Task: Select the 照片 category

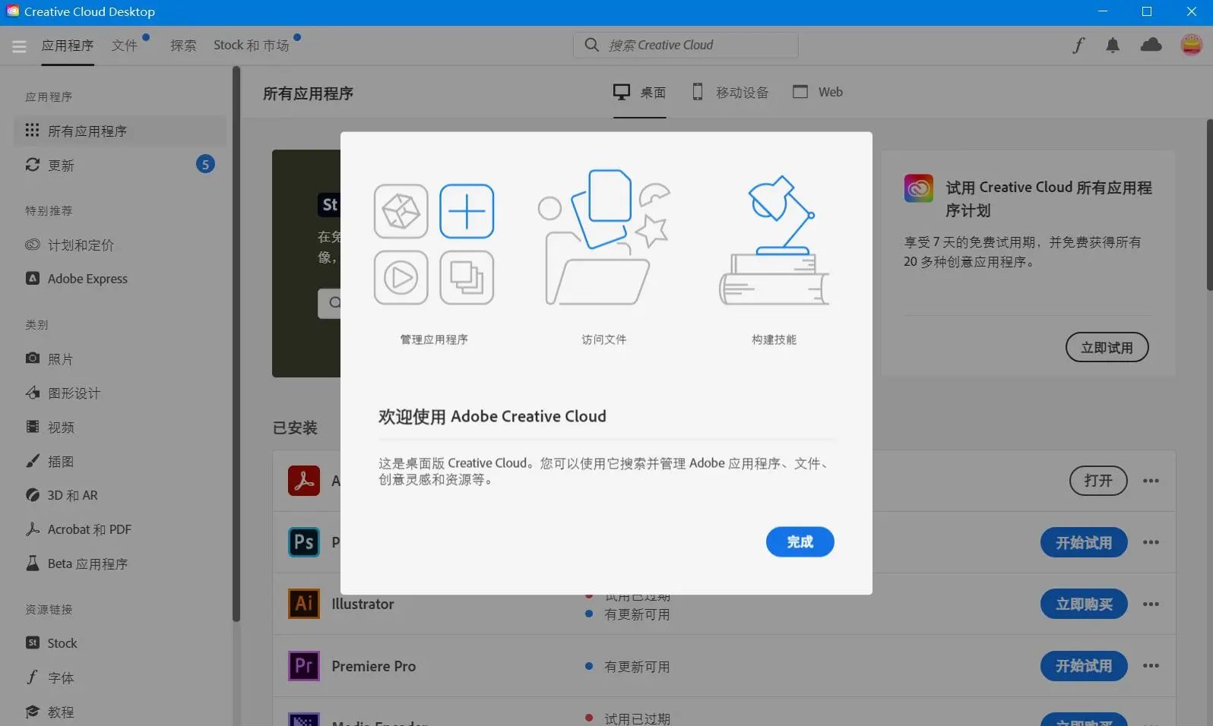Action: 120,358
